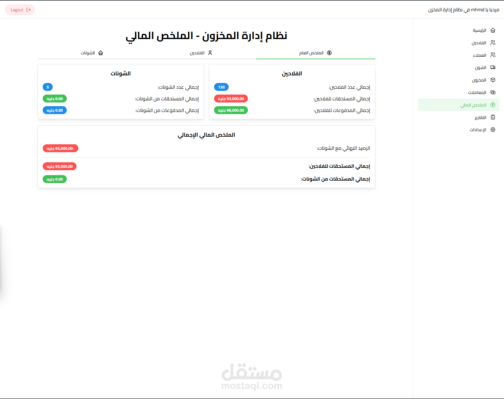Switch to the الملخص العام tab
Screen dimensions: 504x399
[316, 53]
